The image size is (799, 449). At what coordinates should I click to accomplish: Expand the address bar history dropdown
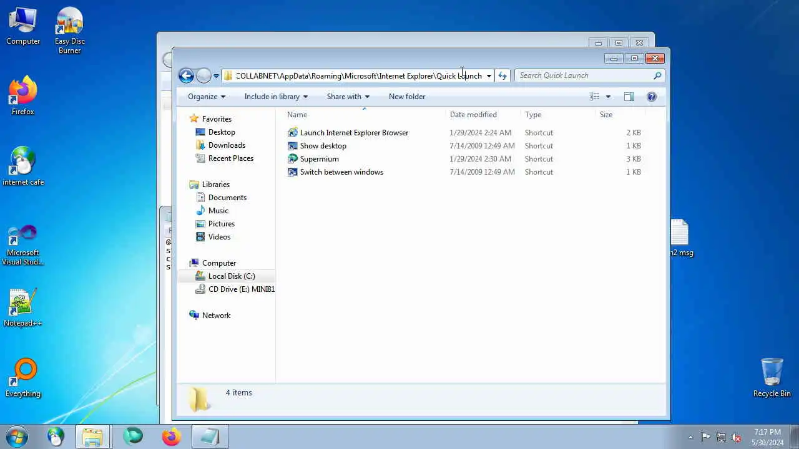coord(489,76)
